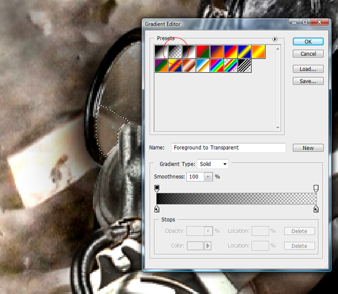This screenshot has height=294, width=338.
Task: Click Delete next to opacity Location
Action: [x=299, y=231]
